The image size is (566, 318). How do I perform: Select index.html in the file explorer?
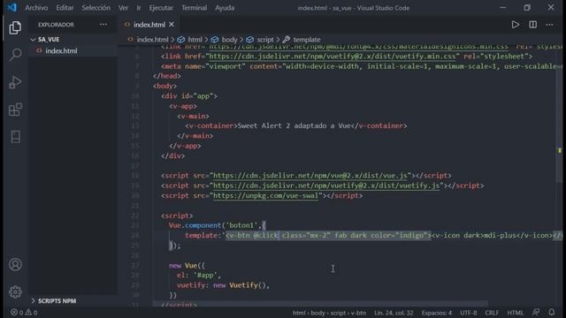click(61, 51)
